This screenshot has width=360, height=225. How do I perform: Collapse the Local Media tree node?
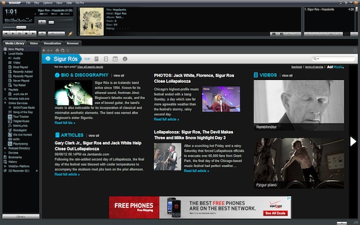point(5,53)
